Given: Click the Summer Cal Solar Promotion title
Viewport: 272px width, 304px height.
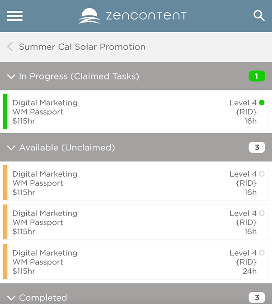Looking at the screenshot, I should (82, 47).
